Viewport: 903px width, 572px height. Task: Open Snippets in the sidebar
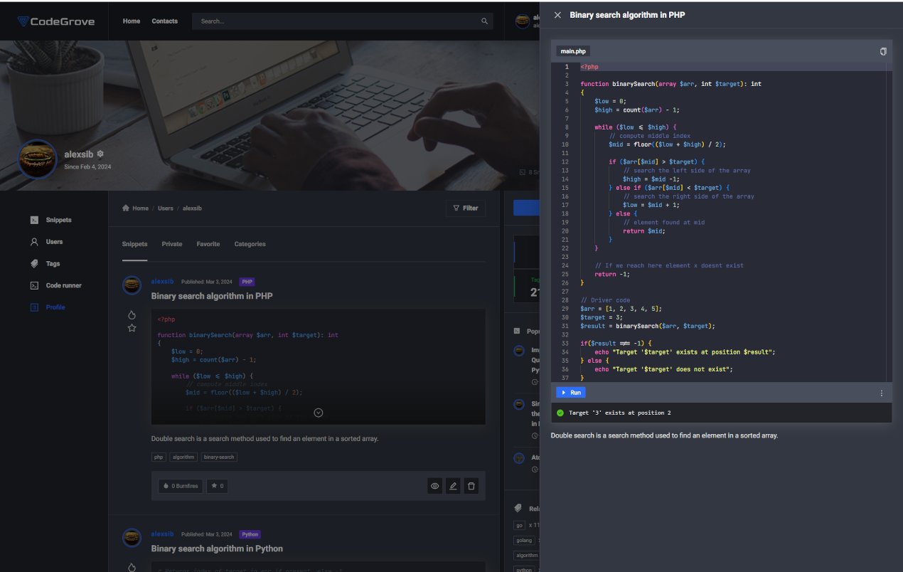58,221
